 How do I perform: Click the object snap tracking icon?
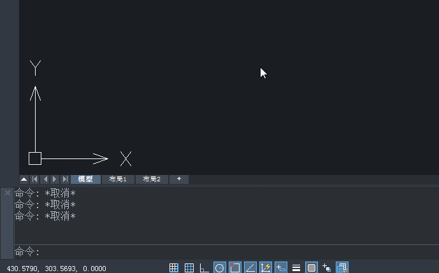pos(250,268)
